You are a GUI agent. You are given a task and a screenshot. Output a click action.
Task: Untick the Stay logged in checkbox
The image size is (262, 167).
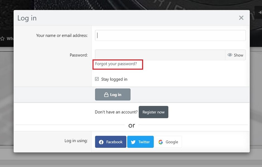pyautogui.click(x=97, y=79)
